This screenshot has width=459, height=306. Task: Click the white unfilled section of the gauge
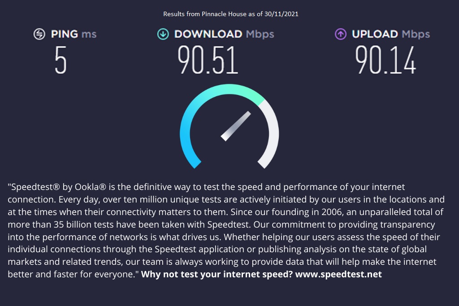[x=272, y=134]
